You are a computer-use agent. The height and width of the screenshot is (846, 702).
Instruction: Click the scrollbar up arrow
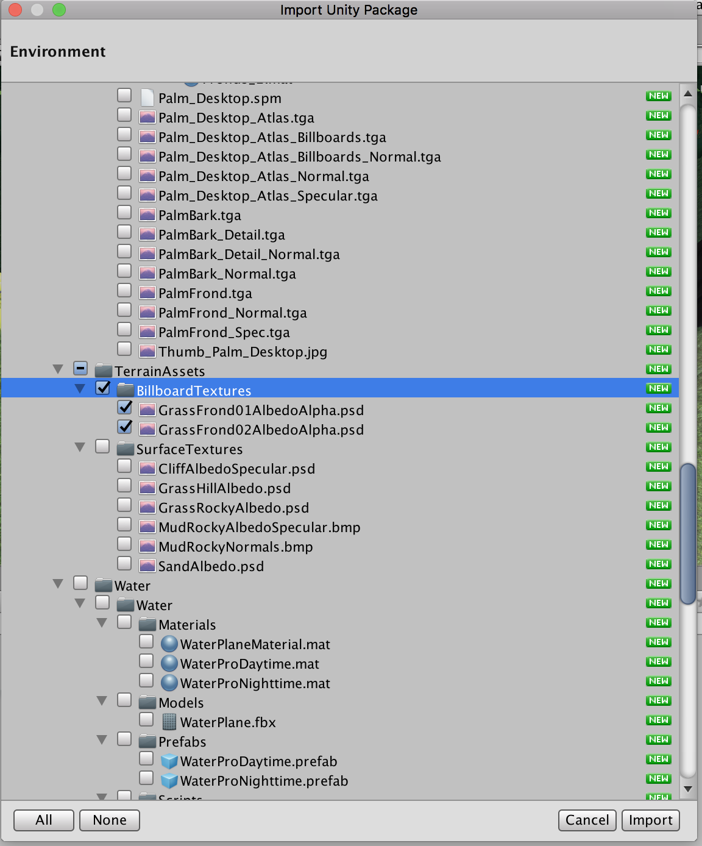click(x=688, y=94)
